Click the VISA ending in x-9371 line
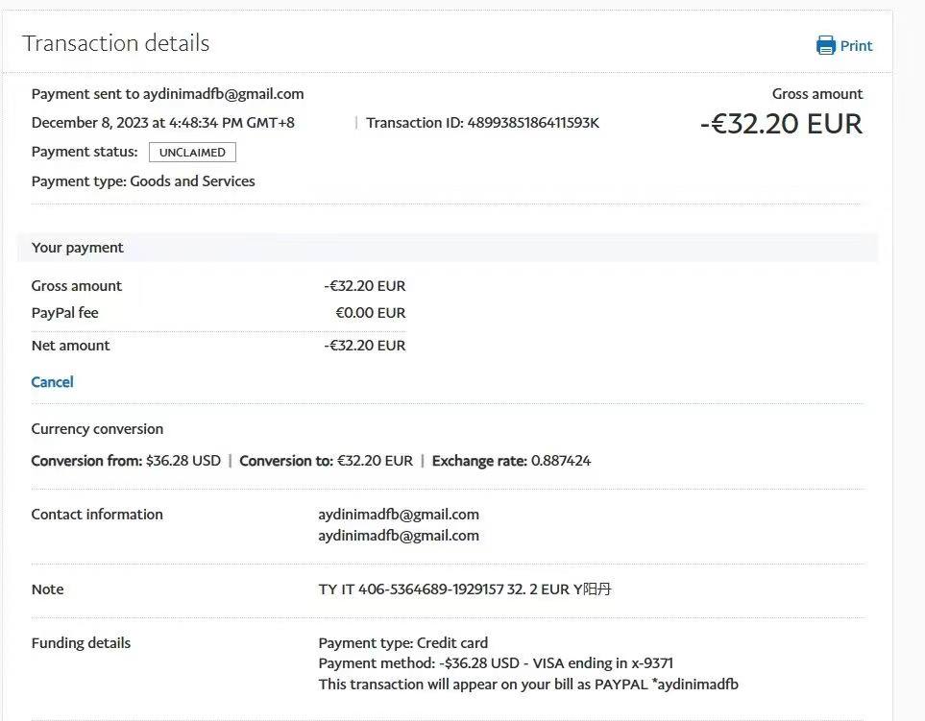The height and width of the screenshot is (721, 925). coord(495,663)
